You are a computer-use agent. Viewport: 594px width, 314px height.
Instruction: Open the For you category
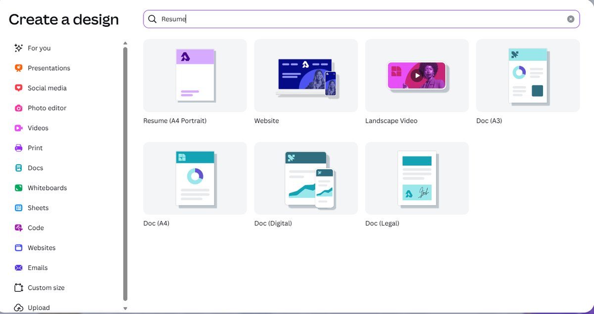(39, 48)
